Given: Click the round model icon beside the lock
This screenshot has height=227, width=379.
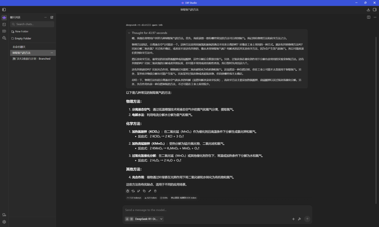Looking at the screenshot, I should [x=131, y=219].
